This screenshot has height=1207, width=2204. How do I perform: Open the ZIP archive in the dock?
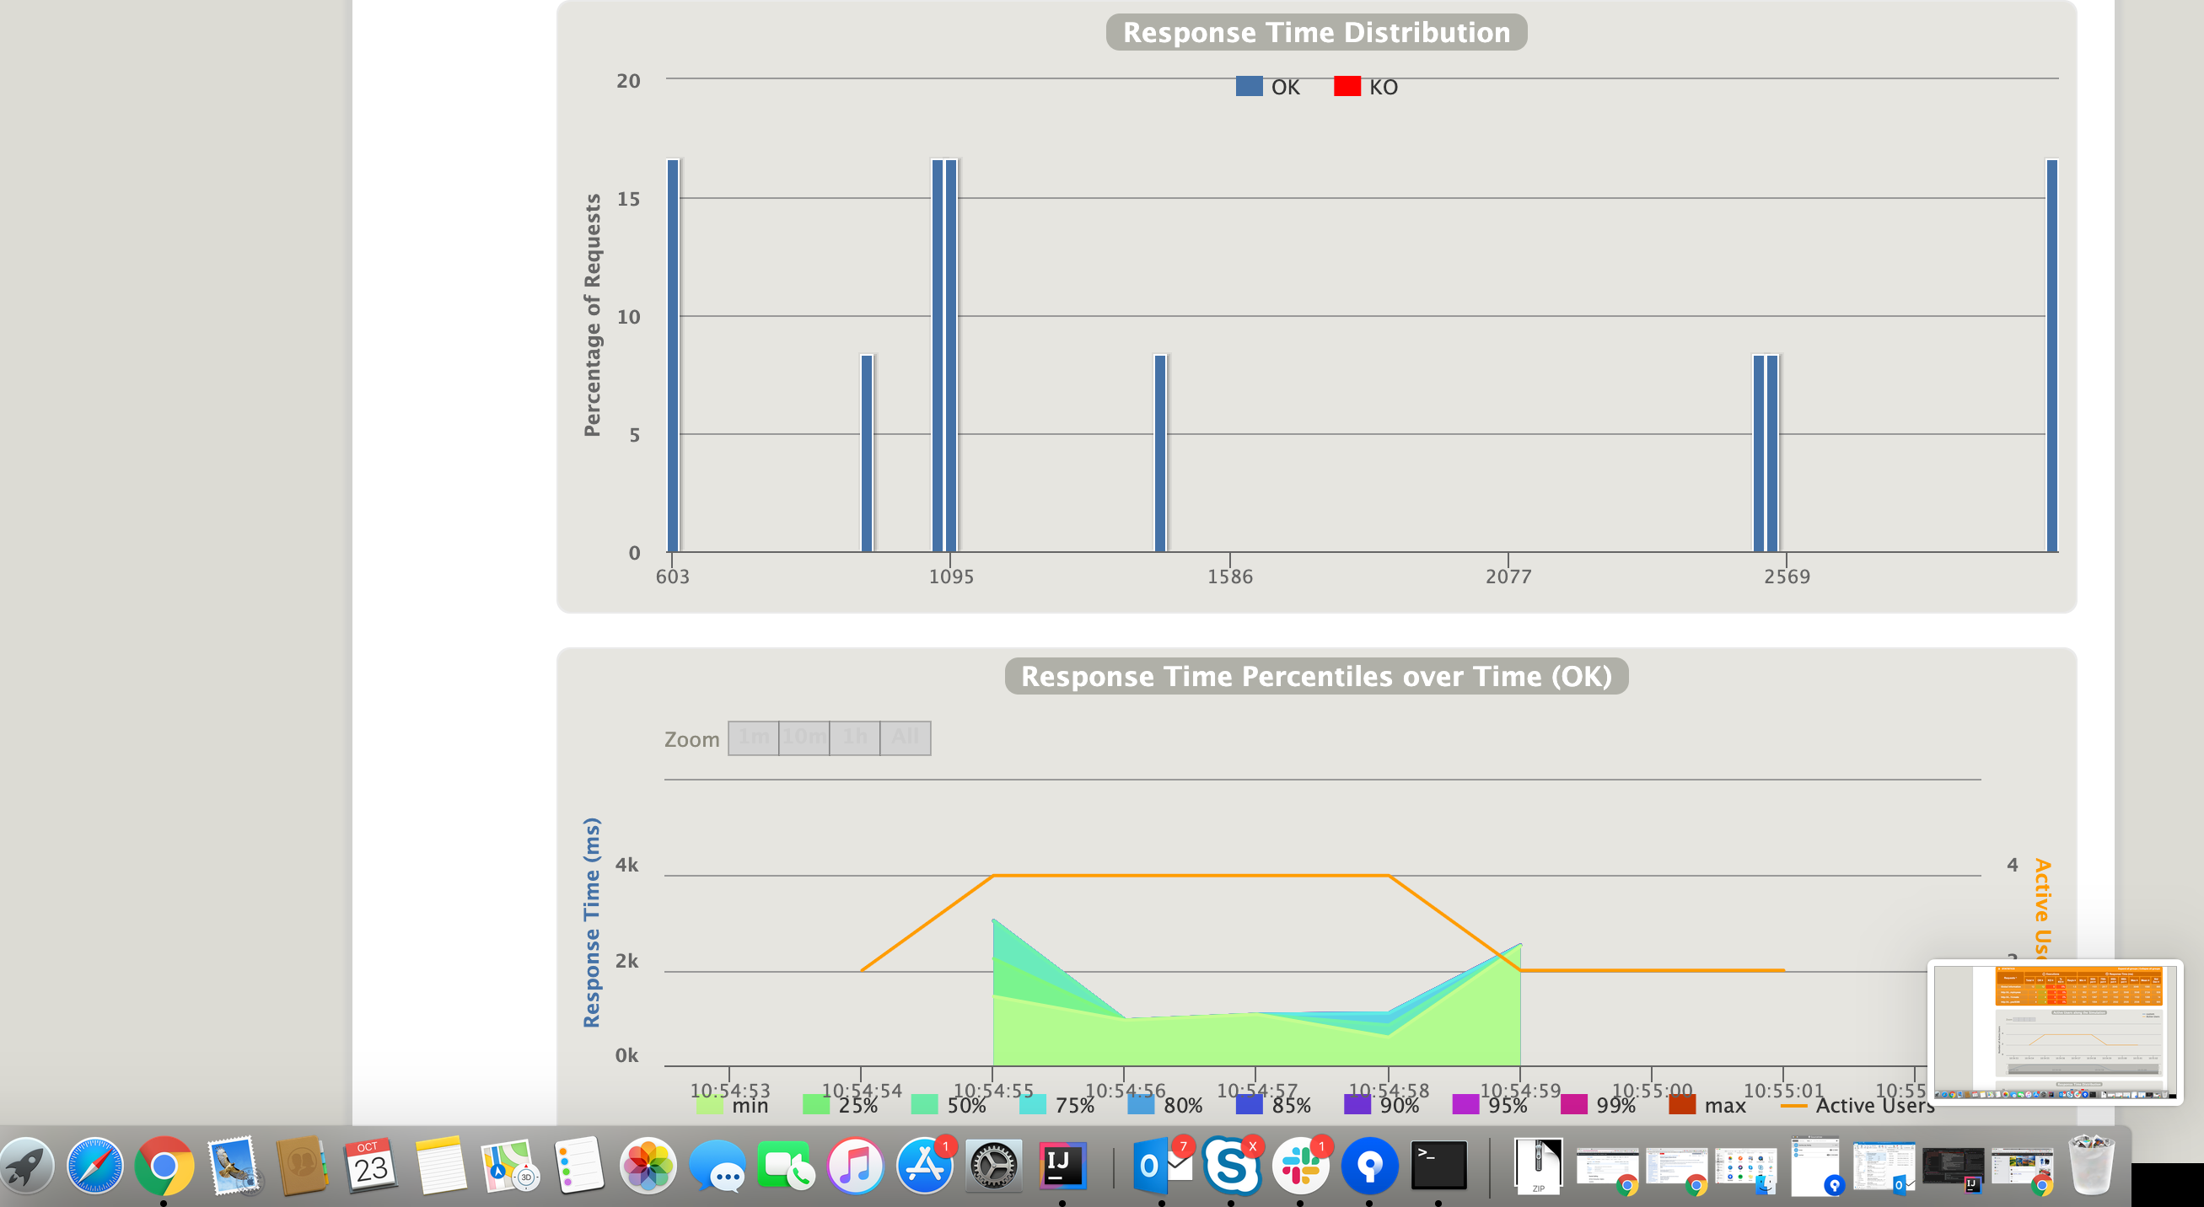pyautogui.click(x=1538, y=1165)
